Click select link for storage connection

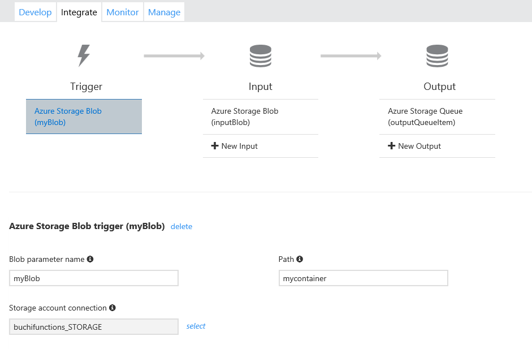[196, 326]
